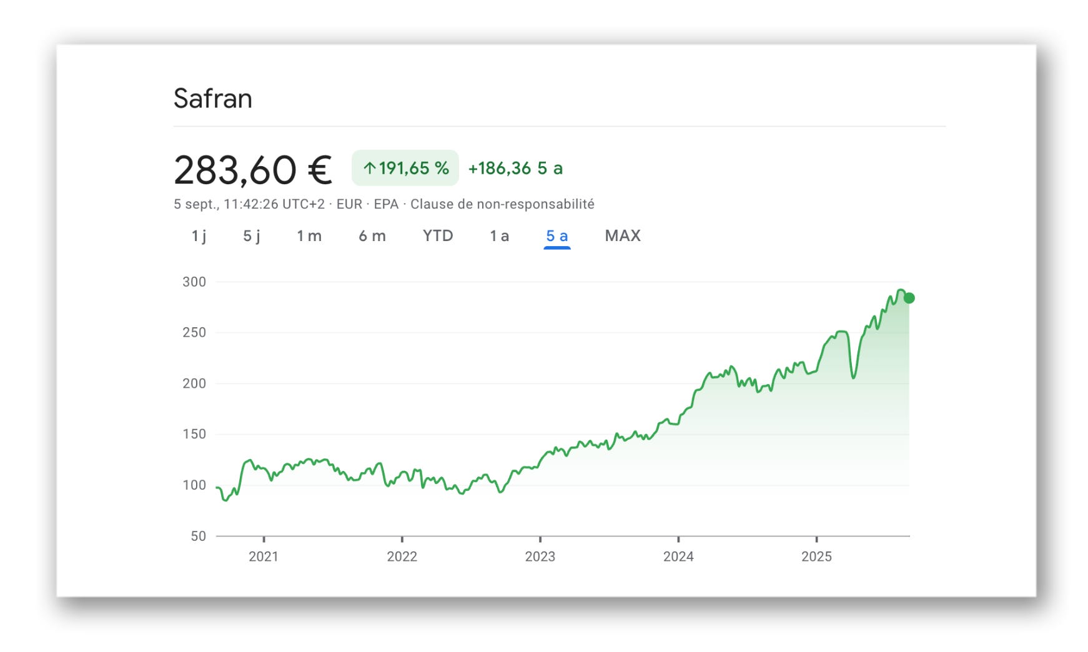Select the 1 j time range tab
Viewport: 1088px width, 652px height.
(x=199, y=236)
